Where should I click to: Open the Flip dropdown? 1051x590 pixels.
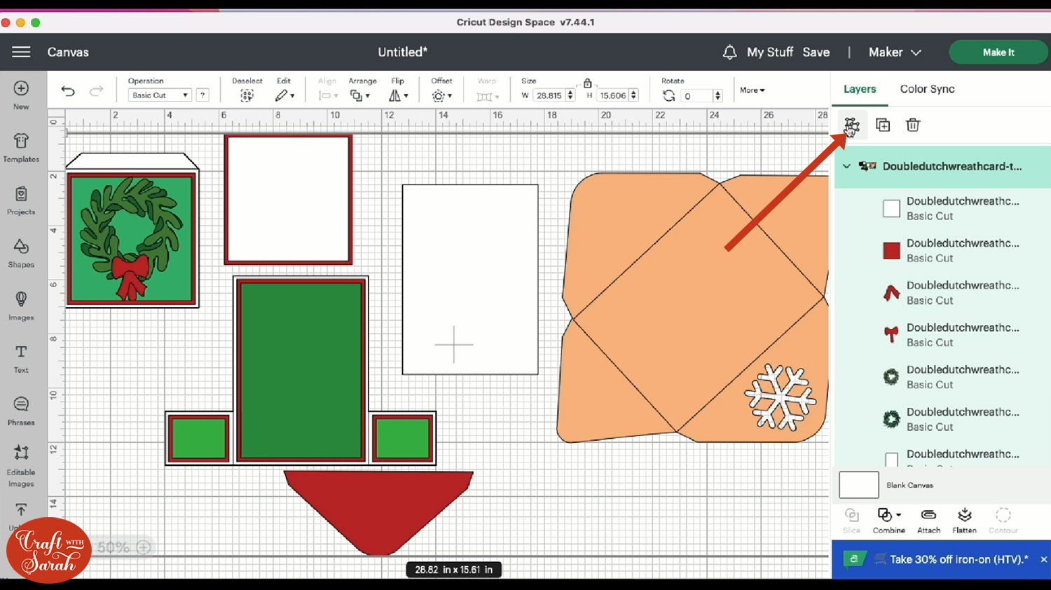pyautogui.click(x=398, y=95)
